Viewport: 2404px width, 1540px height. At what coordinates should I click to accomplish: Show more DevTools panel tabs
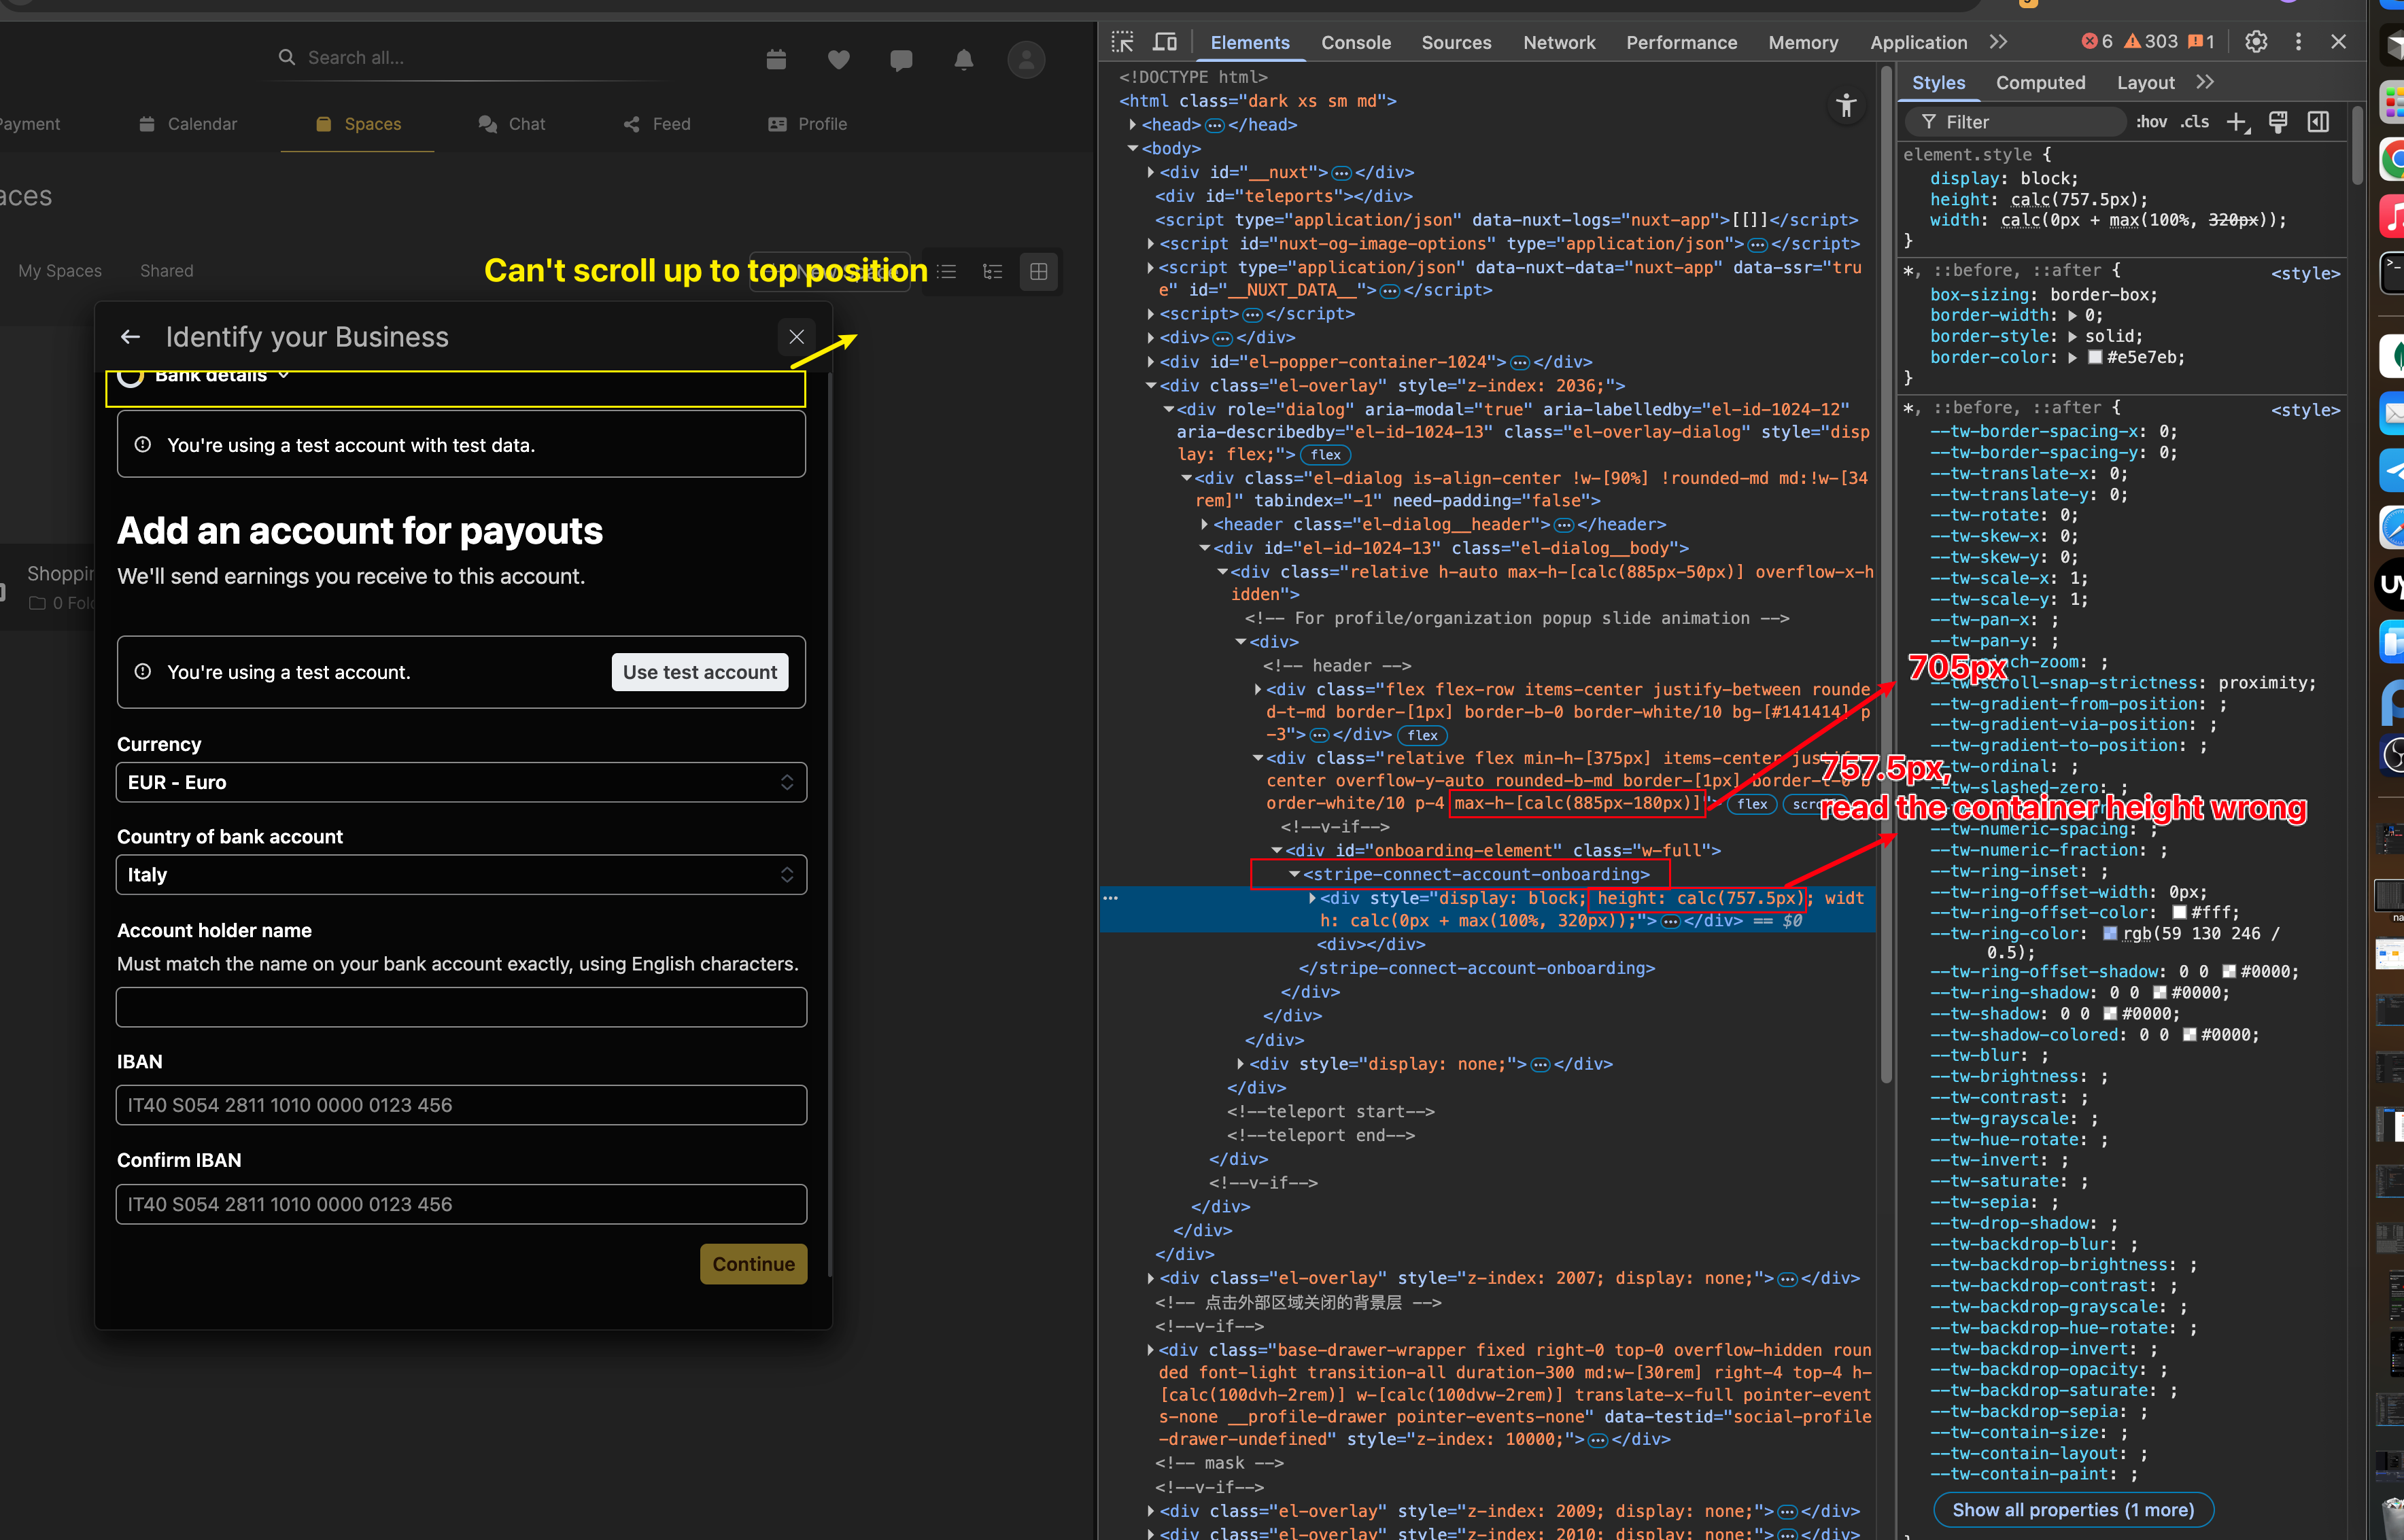coord(1998,42)
